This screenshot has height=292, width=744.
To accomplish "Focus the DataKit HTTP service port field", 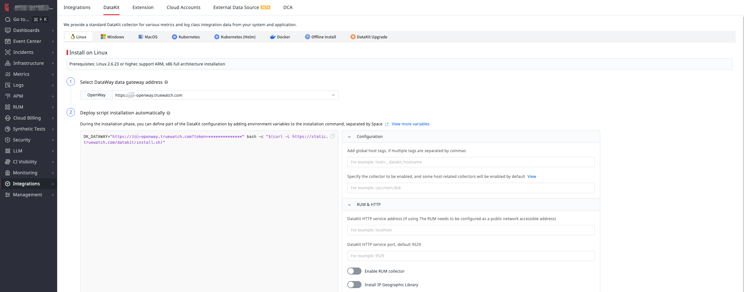I will click(470, 256).
